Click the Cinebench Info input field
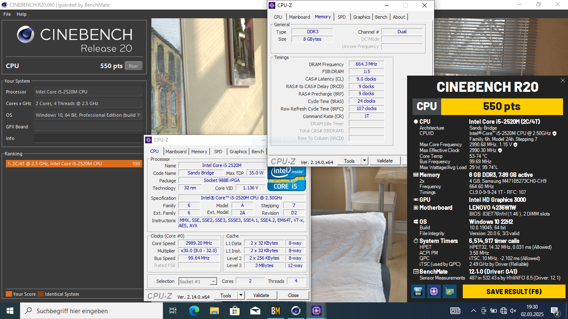Viewport: 568px width, 319px height. [x=88, y=138]
